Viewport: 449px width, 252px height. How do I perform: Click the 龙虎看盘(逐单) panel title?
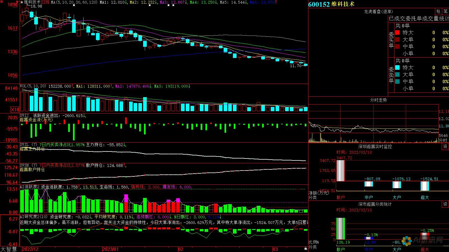coord(379,11)
